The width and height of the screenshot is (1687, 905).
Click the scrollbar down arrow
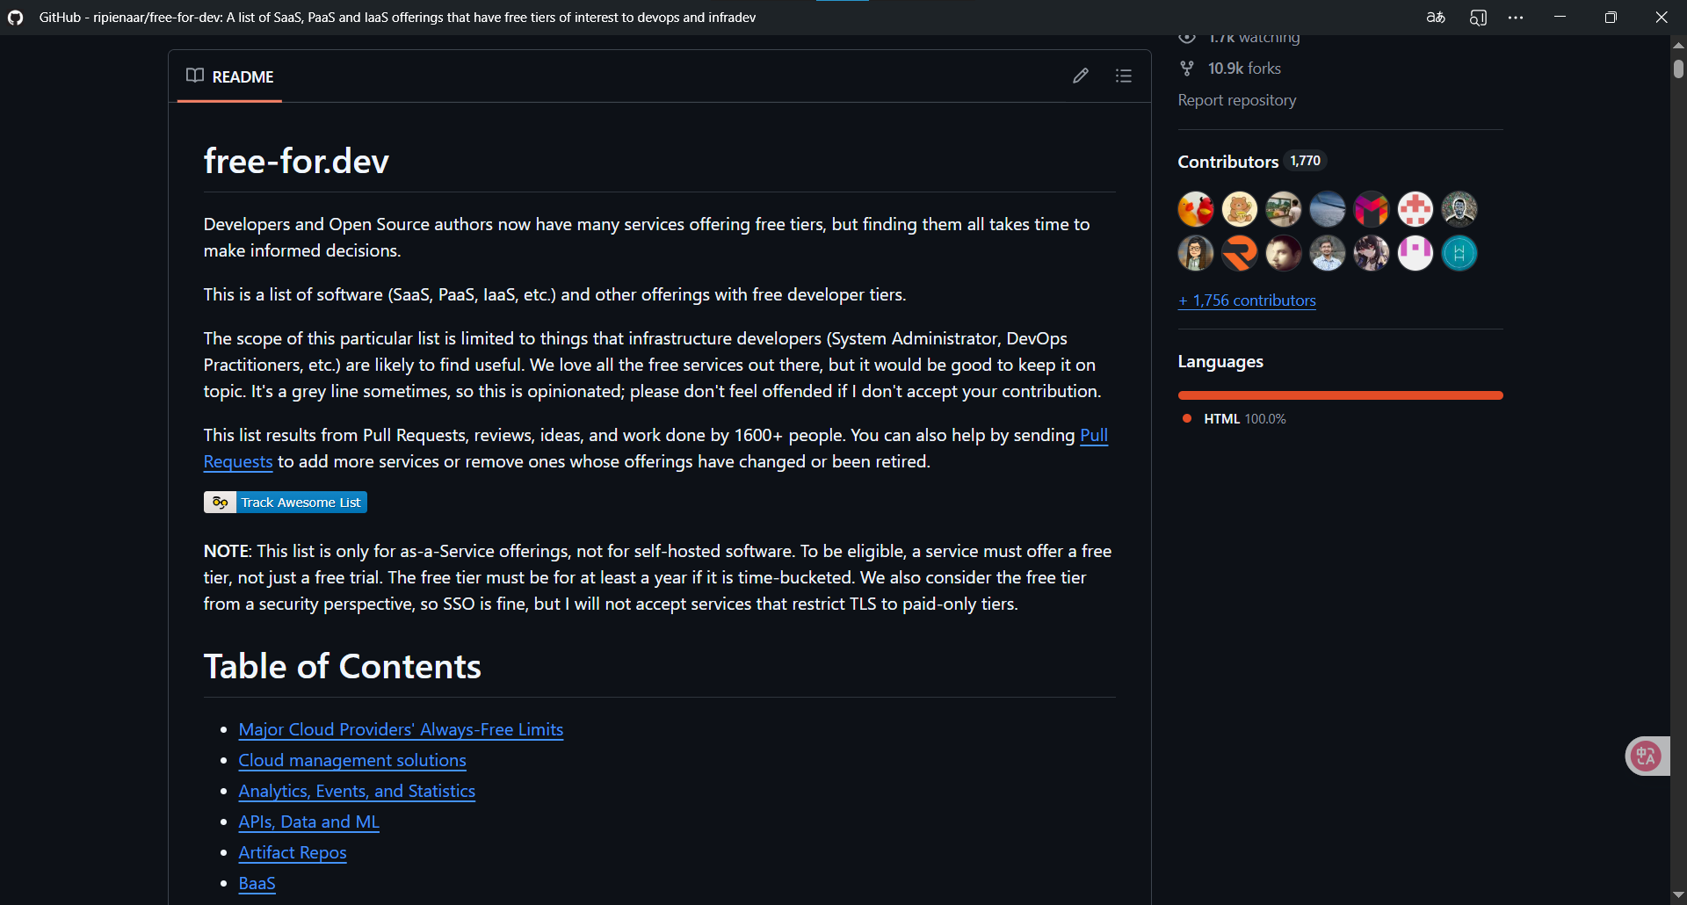[1678, 894]
